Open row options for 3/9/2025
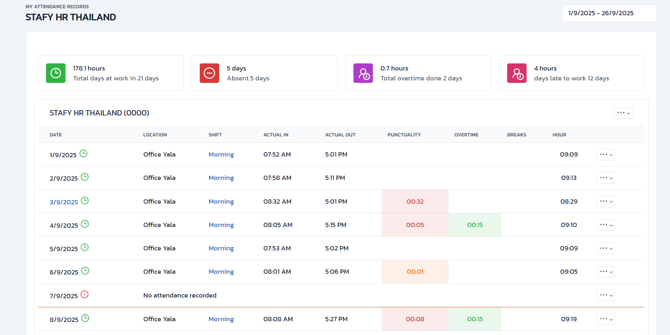The width and height of the screenshot is (670, 335). (x=606, y=201)
